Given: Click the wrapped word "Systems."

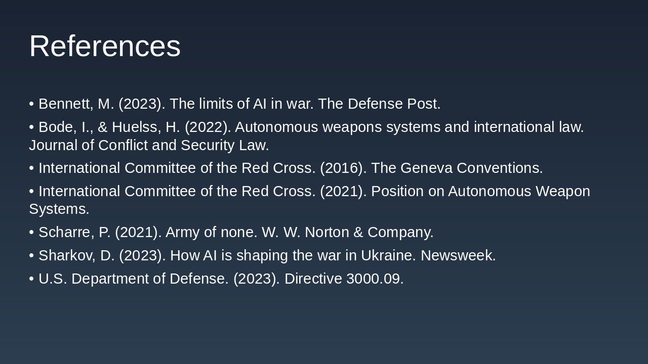Looking at the screenshot, I should point(59,209).
